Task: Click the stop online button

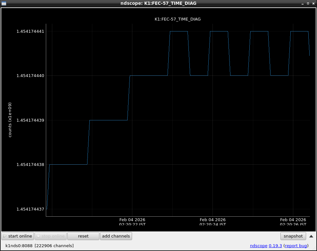Action: click(51, 236)
